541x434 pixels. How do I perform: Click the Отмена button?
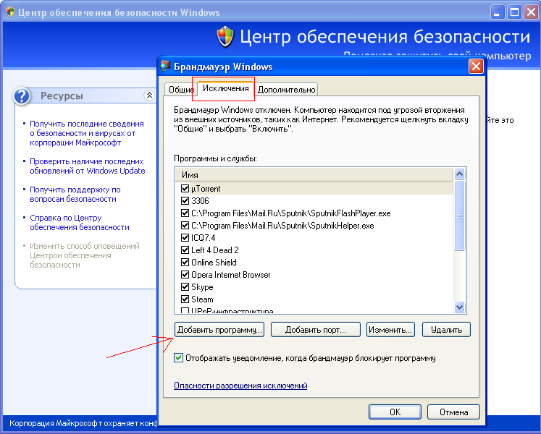point(453,412)
